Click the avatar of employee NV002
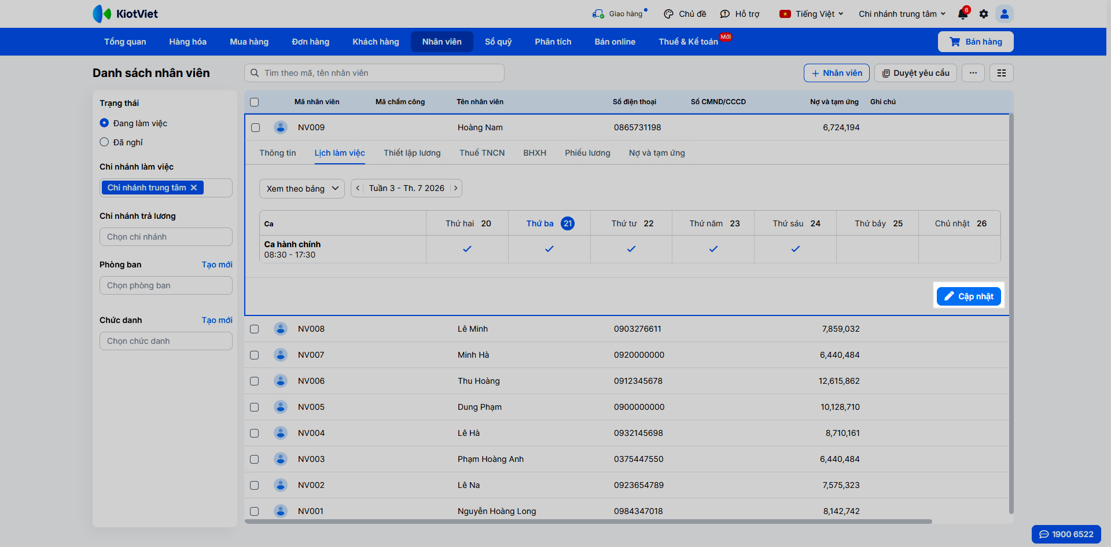The height and width of the screenshot is (547, 1111). pos(281,485)
